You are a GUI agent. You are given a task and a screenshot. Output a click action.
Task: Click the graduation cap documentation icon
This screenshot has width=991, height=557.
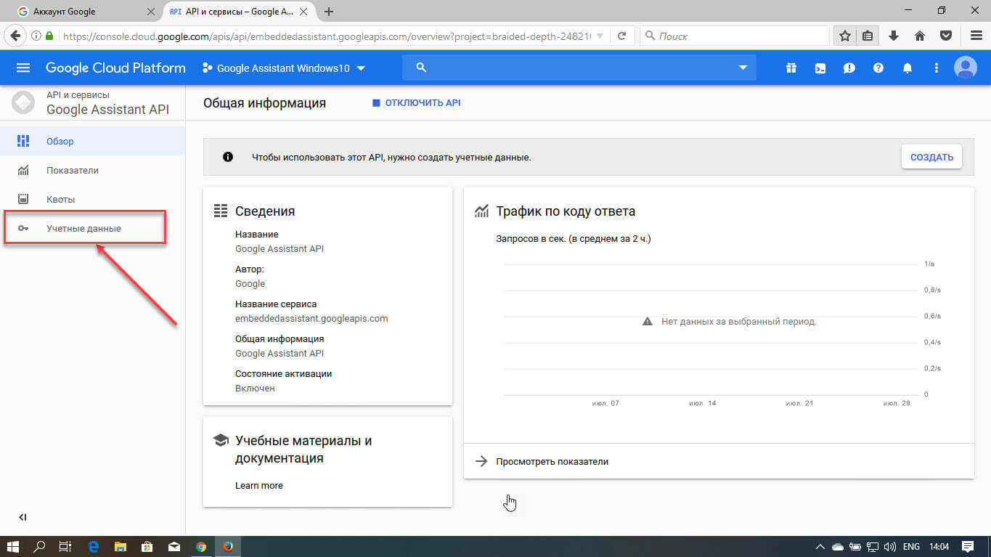point(220,441)
